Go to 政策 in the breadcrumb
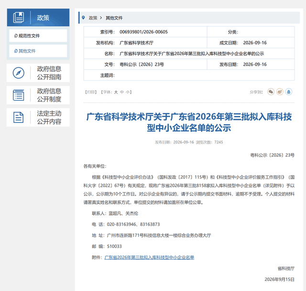This screenshot has width=306, height=291. [93, 18]
